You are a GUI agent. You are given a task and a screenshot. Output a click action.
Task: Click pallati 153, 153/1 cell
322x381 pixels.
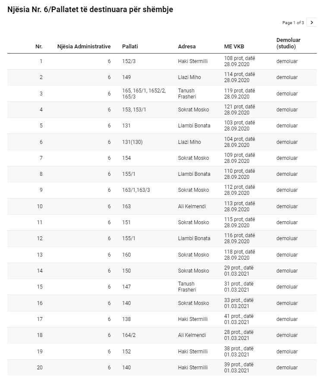(x=134, y=110)
